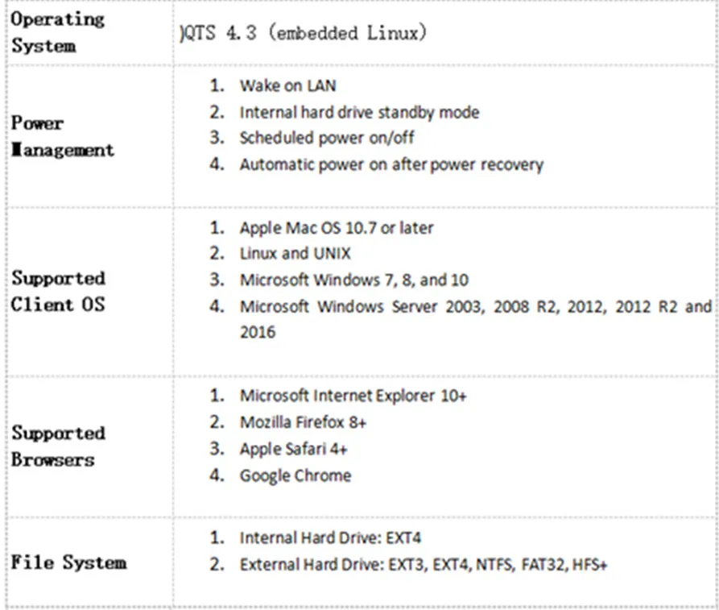719x610 pixels.
Task: Click the "File System" row label
Action: click(x=68, y=562)
